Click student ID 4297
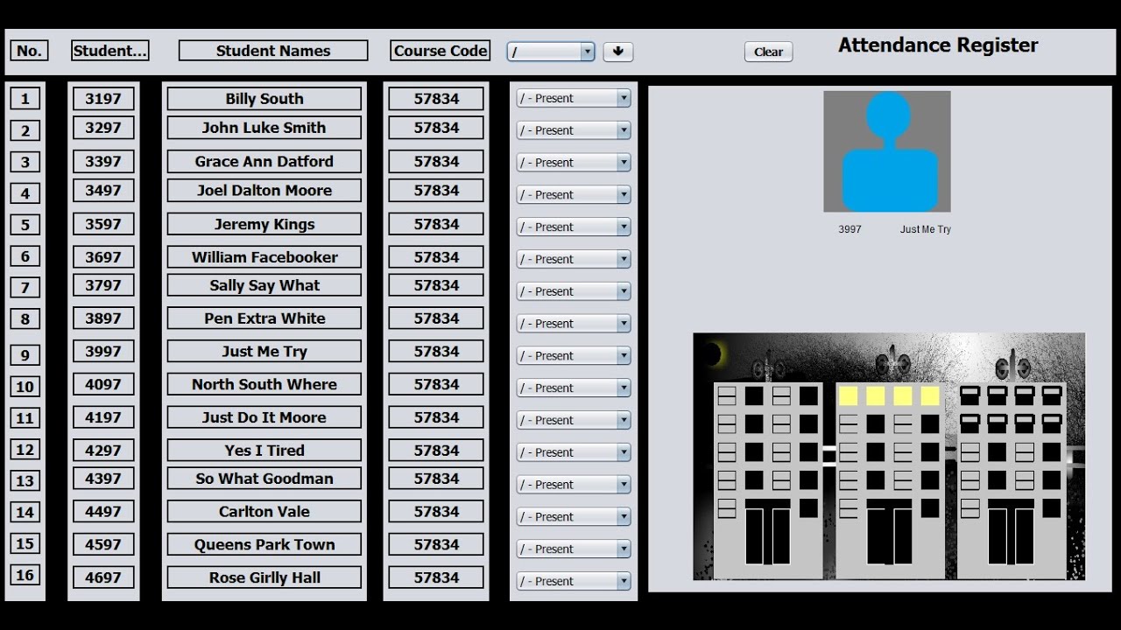The height and width of the screenshot is (630, 1121). [x=102, y=451]
